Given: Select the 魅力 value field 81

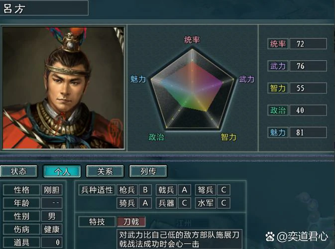Looking at the screenshot, I should [308, 132].
